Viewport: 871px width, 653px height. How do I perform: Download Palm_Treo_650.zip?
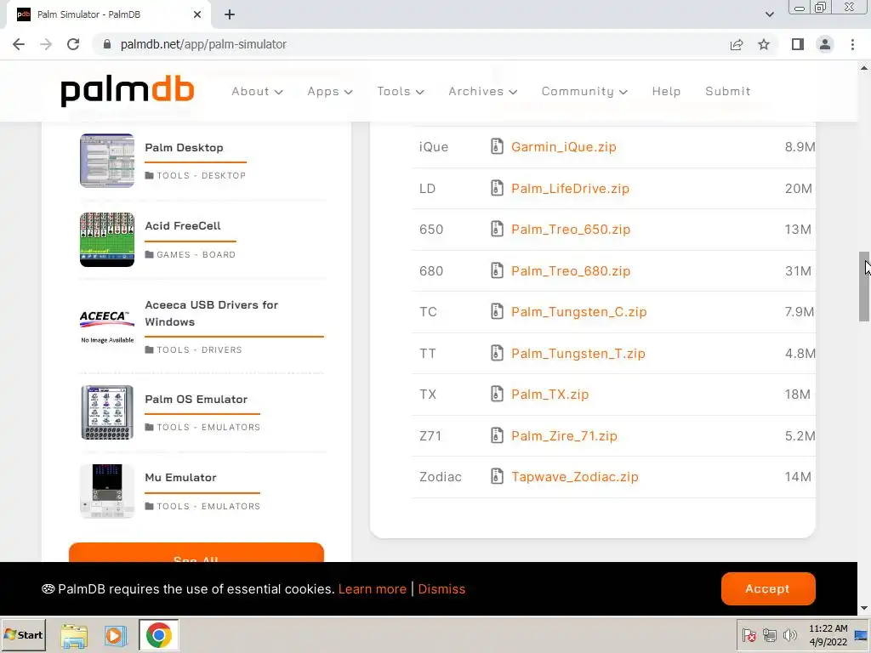click(571, 230)
